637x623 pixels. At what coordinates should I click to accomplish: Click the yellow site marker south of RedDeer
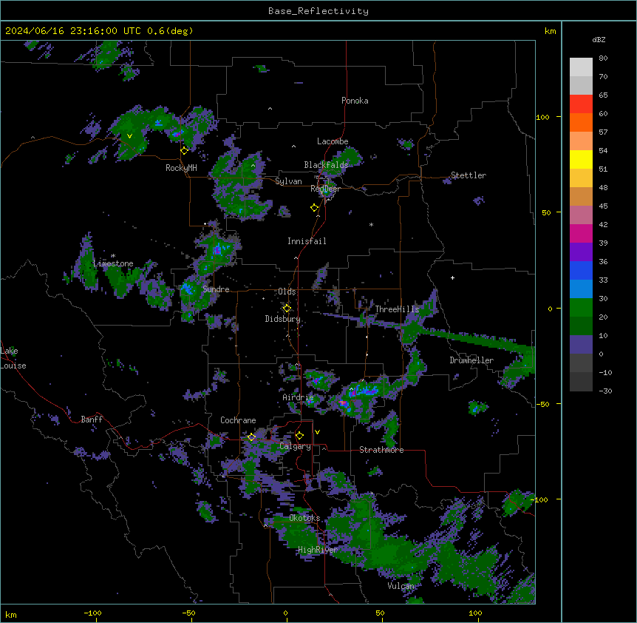pyautogui.click(x=315, y=207)
